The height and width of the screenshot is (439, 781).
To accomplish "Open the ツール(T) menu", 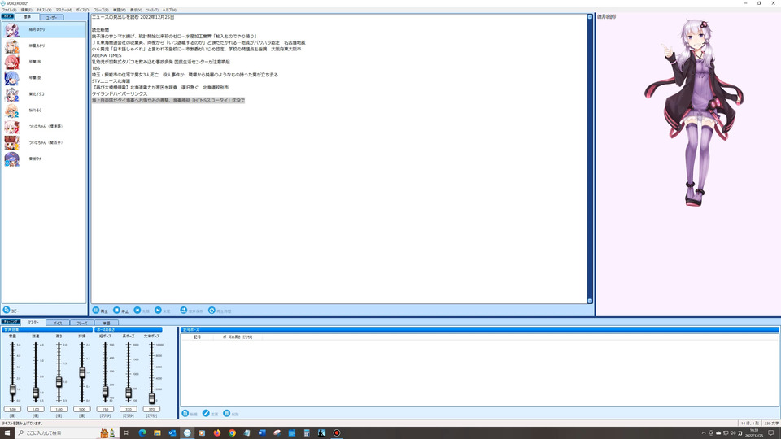I will [x=152, y=10].
